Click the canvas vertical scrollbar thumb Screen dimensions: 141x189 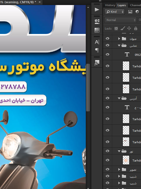coord(88,88)
